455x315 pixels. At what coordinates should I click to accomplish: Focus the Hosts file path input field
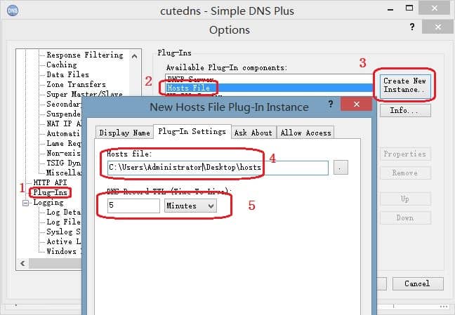tap(218, 168)
